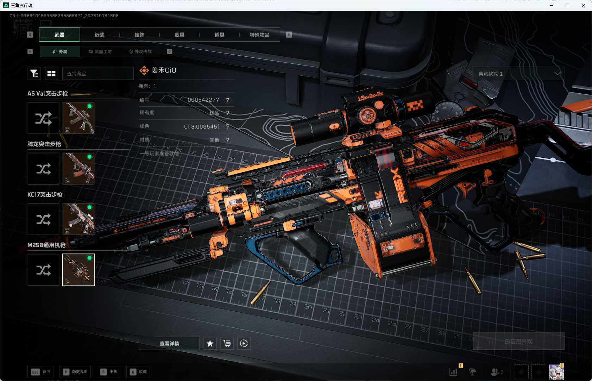
Task: Adjust the slider handle right of weapon
Action: [x=553, y=160]
